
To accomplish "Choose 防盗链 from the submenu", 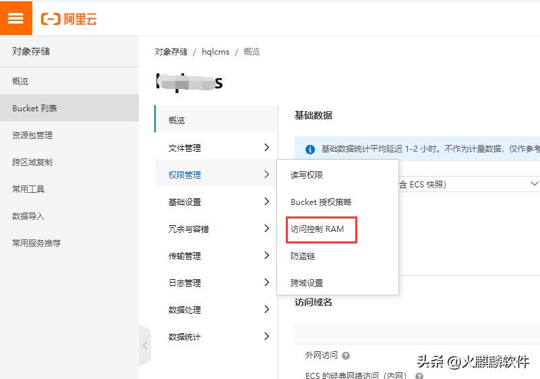I will [x=338, y=256].
